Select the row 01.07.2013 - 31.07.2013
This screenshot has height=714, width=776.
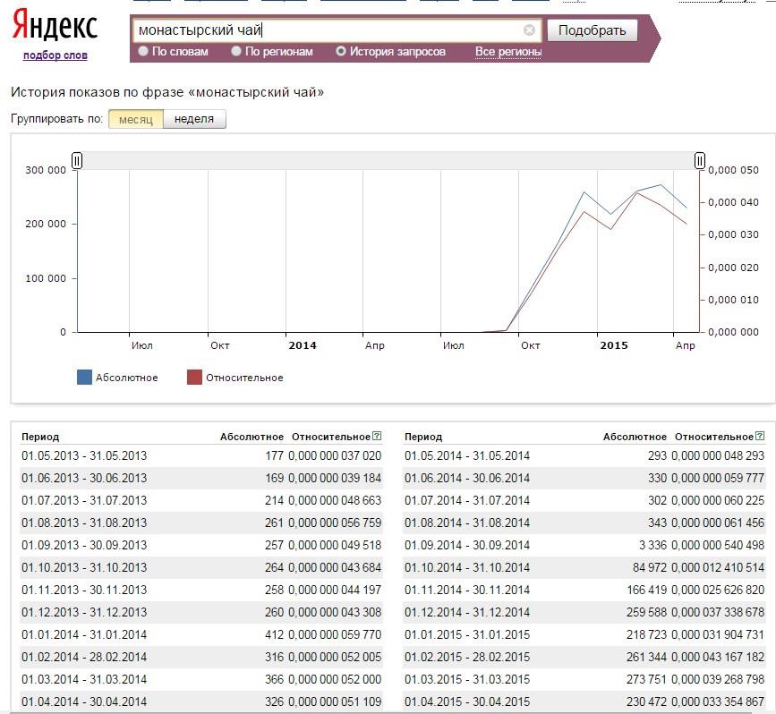click(201, 500)
